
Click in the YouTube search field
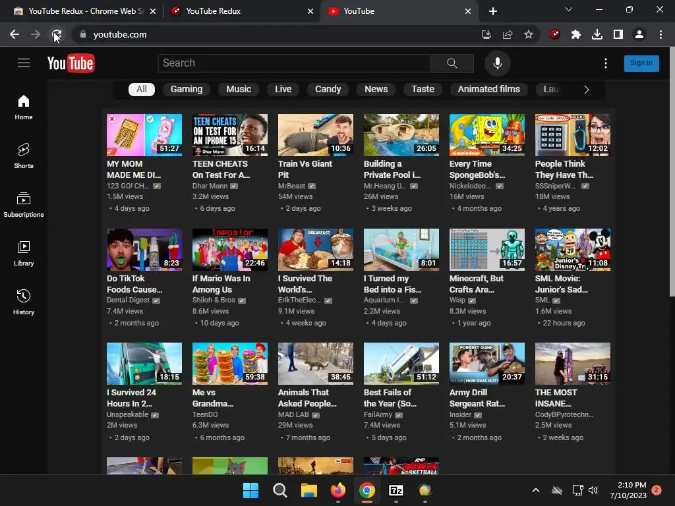(x=295, y=63)
